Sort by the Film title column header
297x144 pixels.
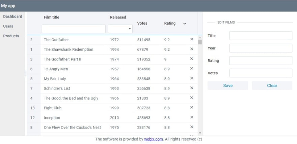click(x=52, y=17)
